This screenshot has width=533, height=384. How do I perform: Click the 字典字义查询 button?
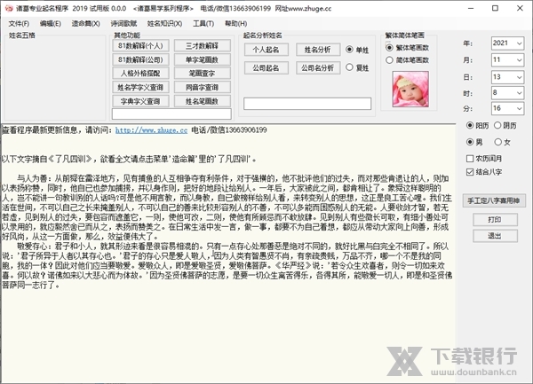pos(140,101)
